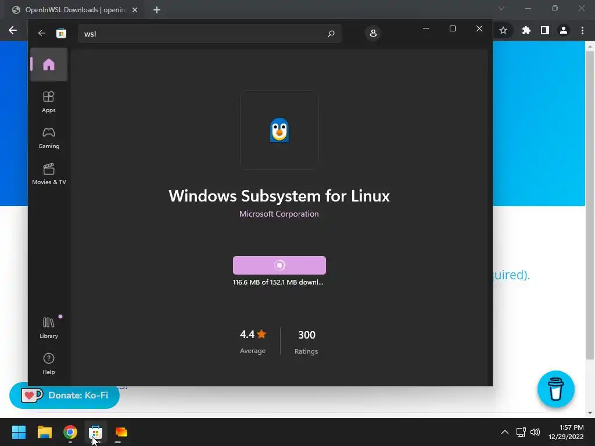The image size is (595, 446).
Task: Open volume control tray icon
Action: click(535, 432)
